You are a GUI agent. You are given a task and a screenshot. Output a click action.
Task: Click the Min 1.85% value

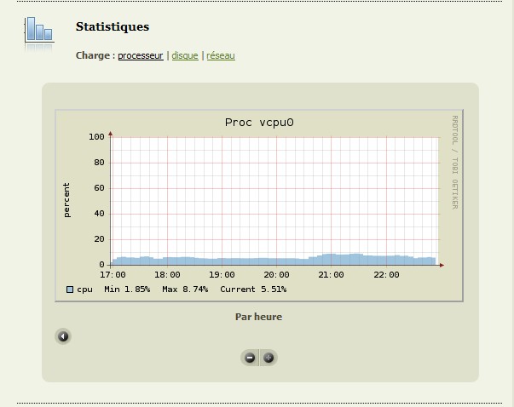(127, 289)
